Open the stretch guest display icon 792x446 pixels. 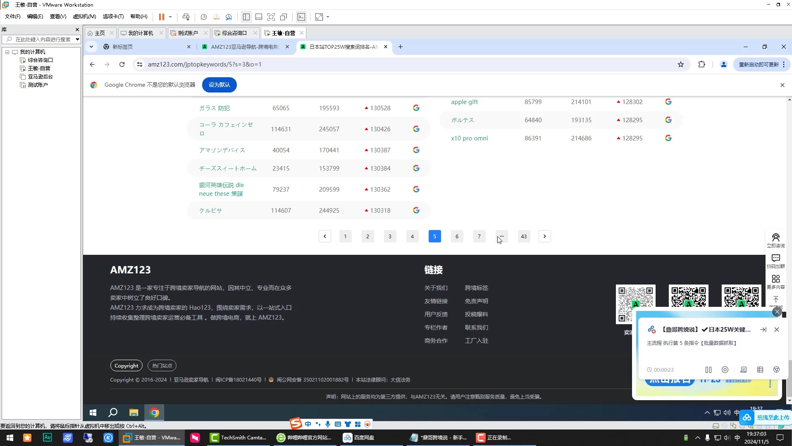[319, 17]
